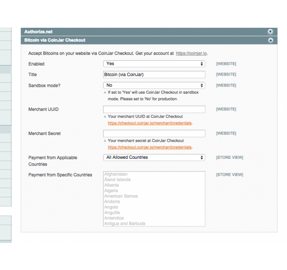Select Albania in the countries list
This screenshot has width=287, height=270.
154,185
